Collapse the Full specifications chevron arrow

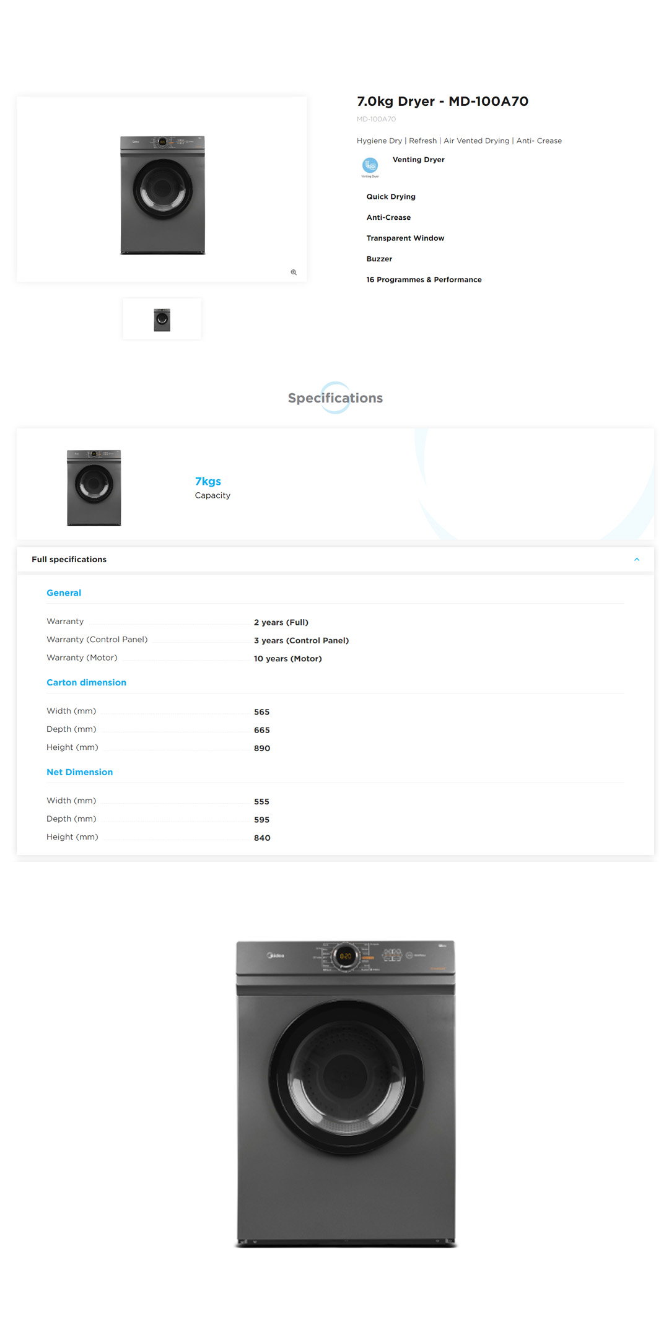coord(636,560)
